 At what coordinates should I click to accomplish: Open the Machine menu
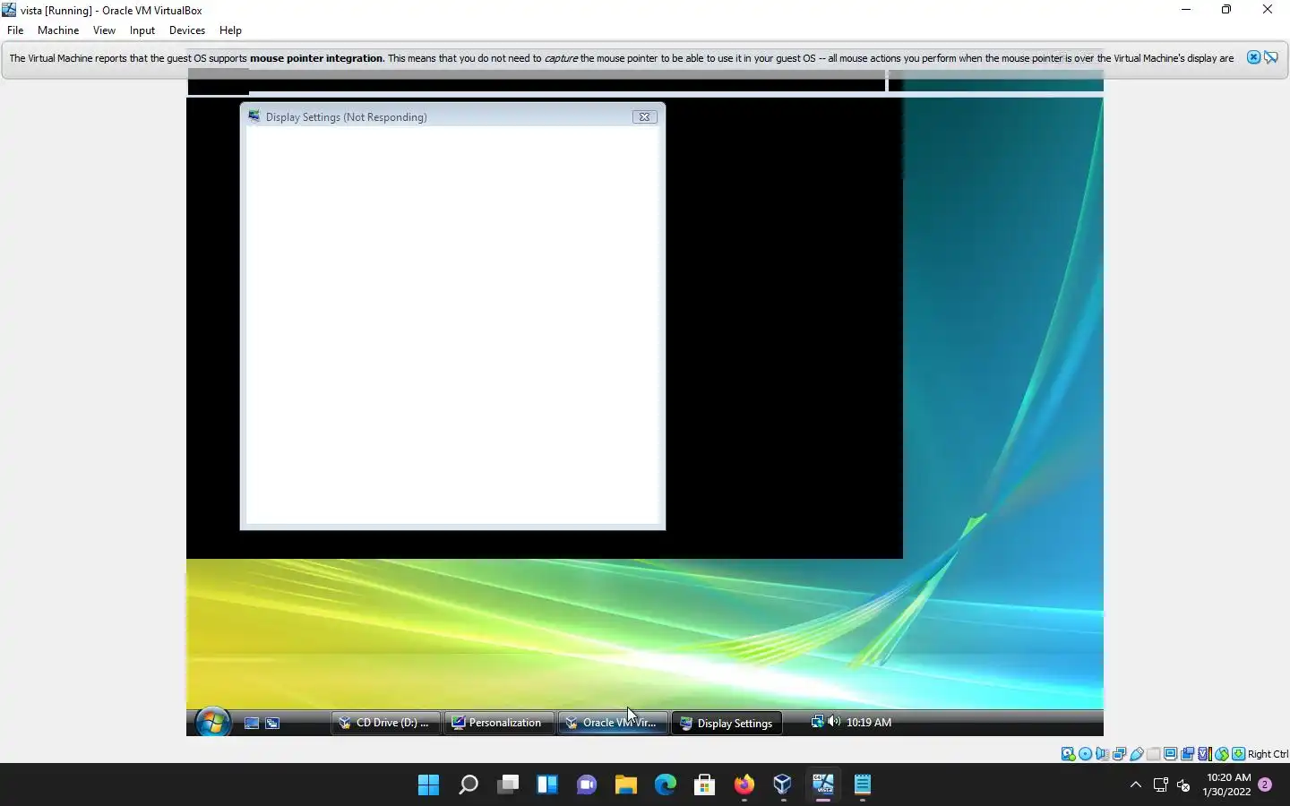click(x=58, y=30)
